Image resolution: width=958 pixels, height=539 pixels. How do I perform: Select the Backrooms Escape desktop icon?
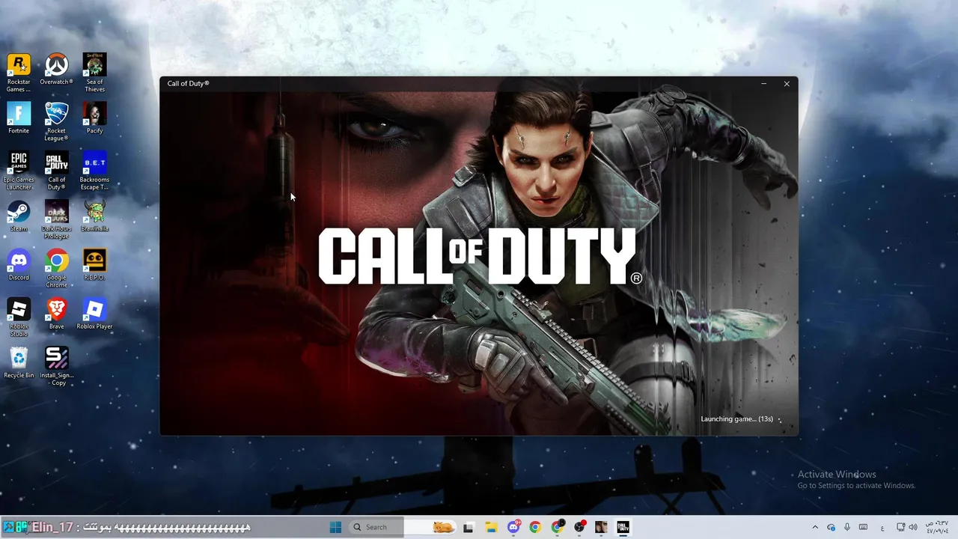point(95,171)
